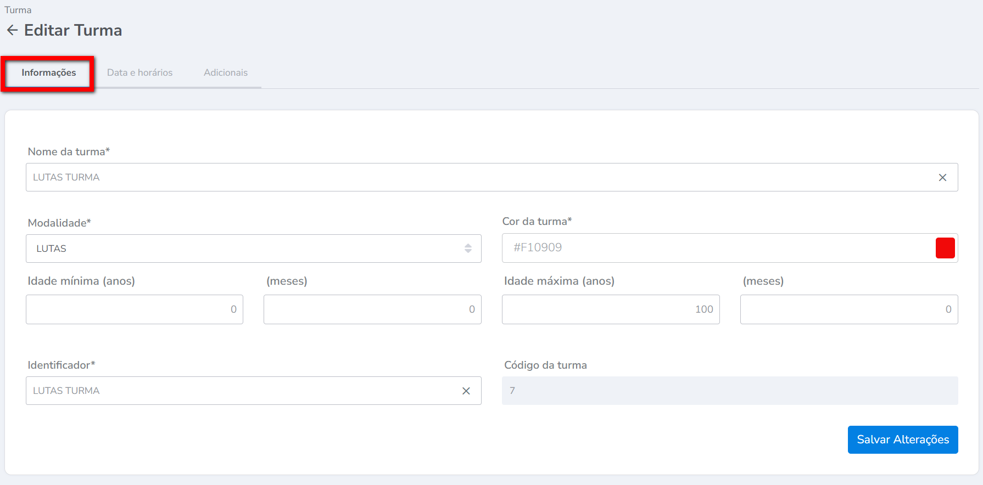Select the Idade máxima (anos) field
This screenshot has width=983, height=485.
tap(610, 309)
